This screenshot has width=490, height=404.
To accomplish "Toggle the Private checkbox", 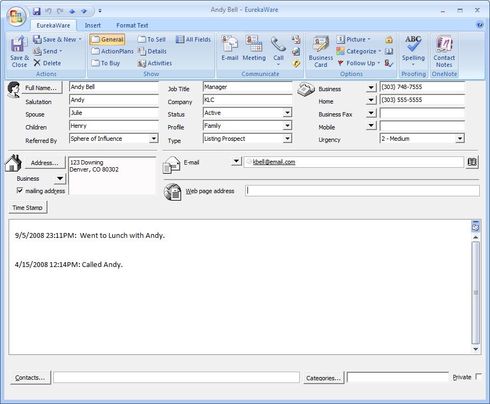I will click(479, 376).
